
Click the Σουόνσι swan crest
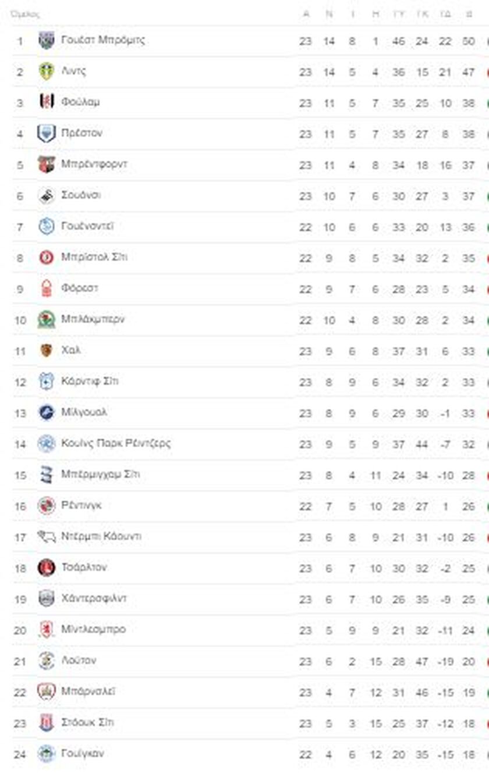click(47, 195)
